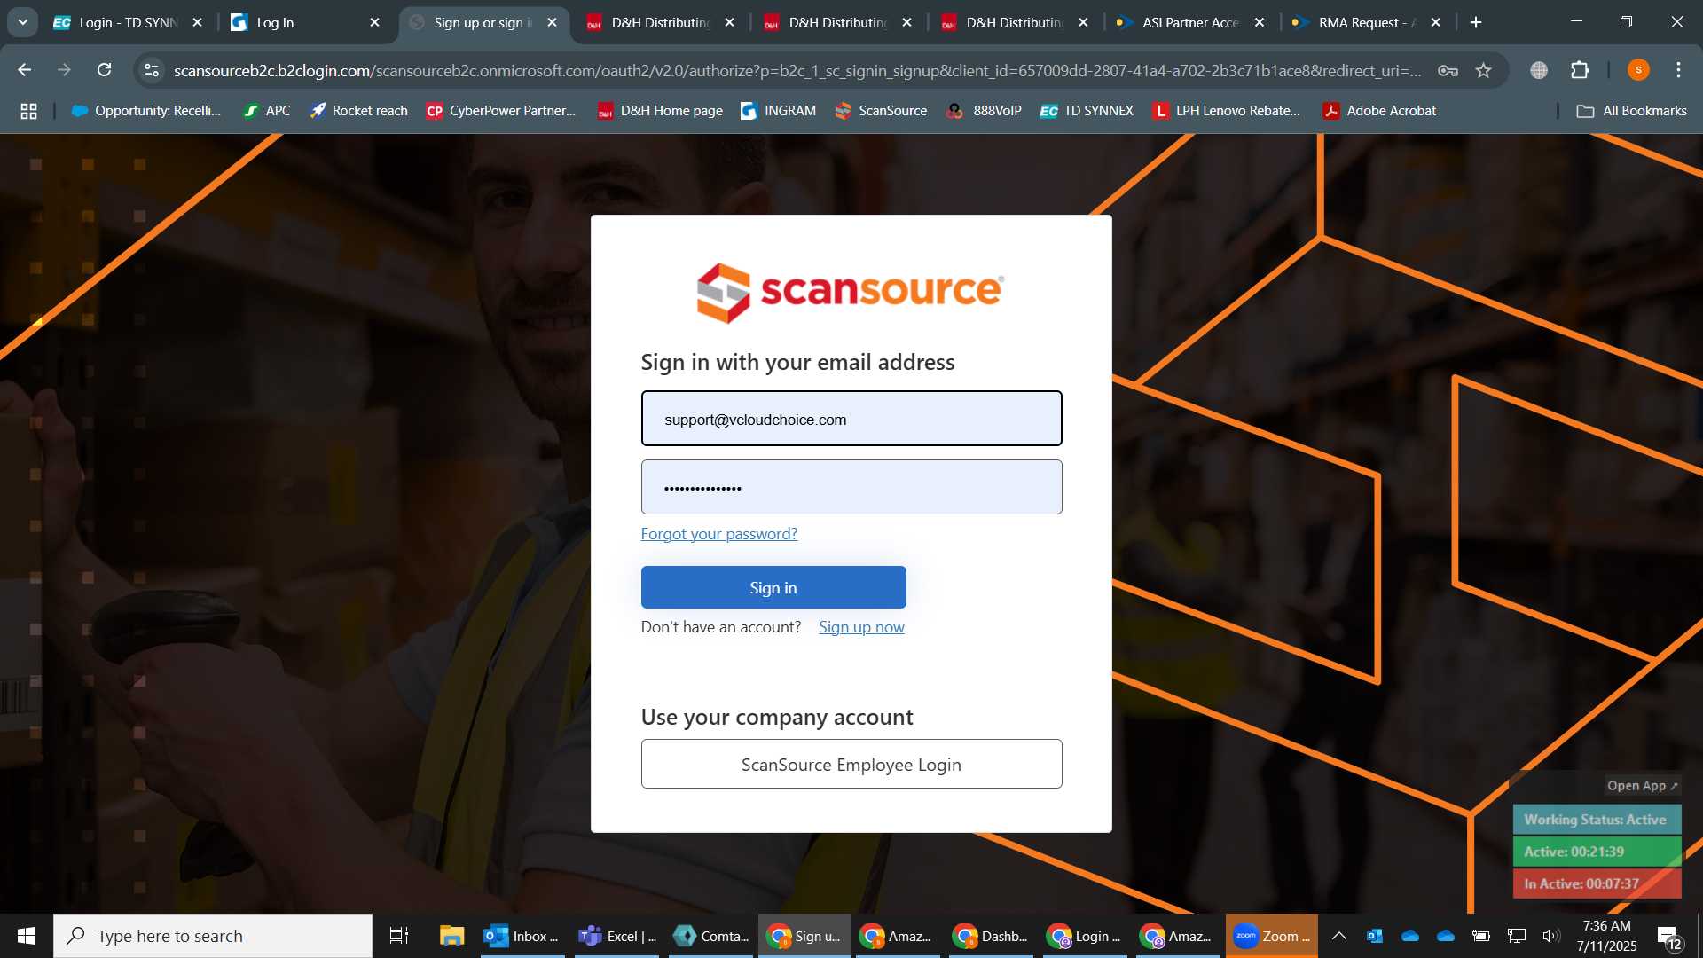Viewport: 1703px width, 958px height.
Task: Open the Dashb... Chrome window on taskbar
Action: 990,936
